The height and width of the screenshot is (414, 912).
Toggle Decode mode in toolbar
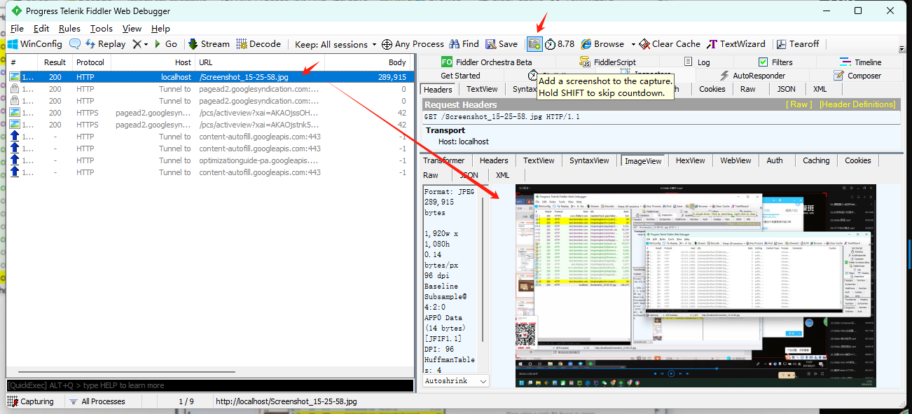pos(258,44)
